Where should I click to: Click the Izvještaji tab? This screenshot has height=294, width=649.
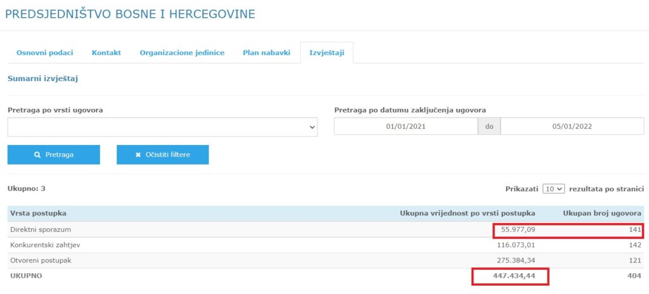pos(326,53)
